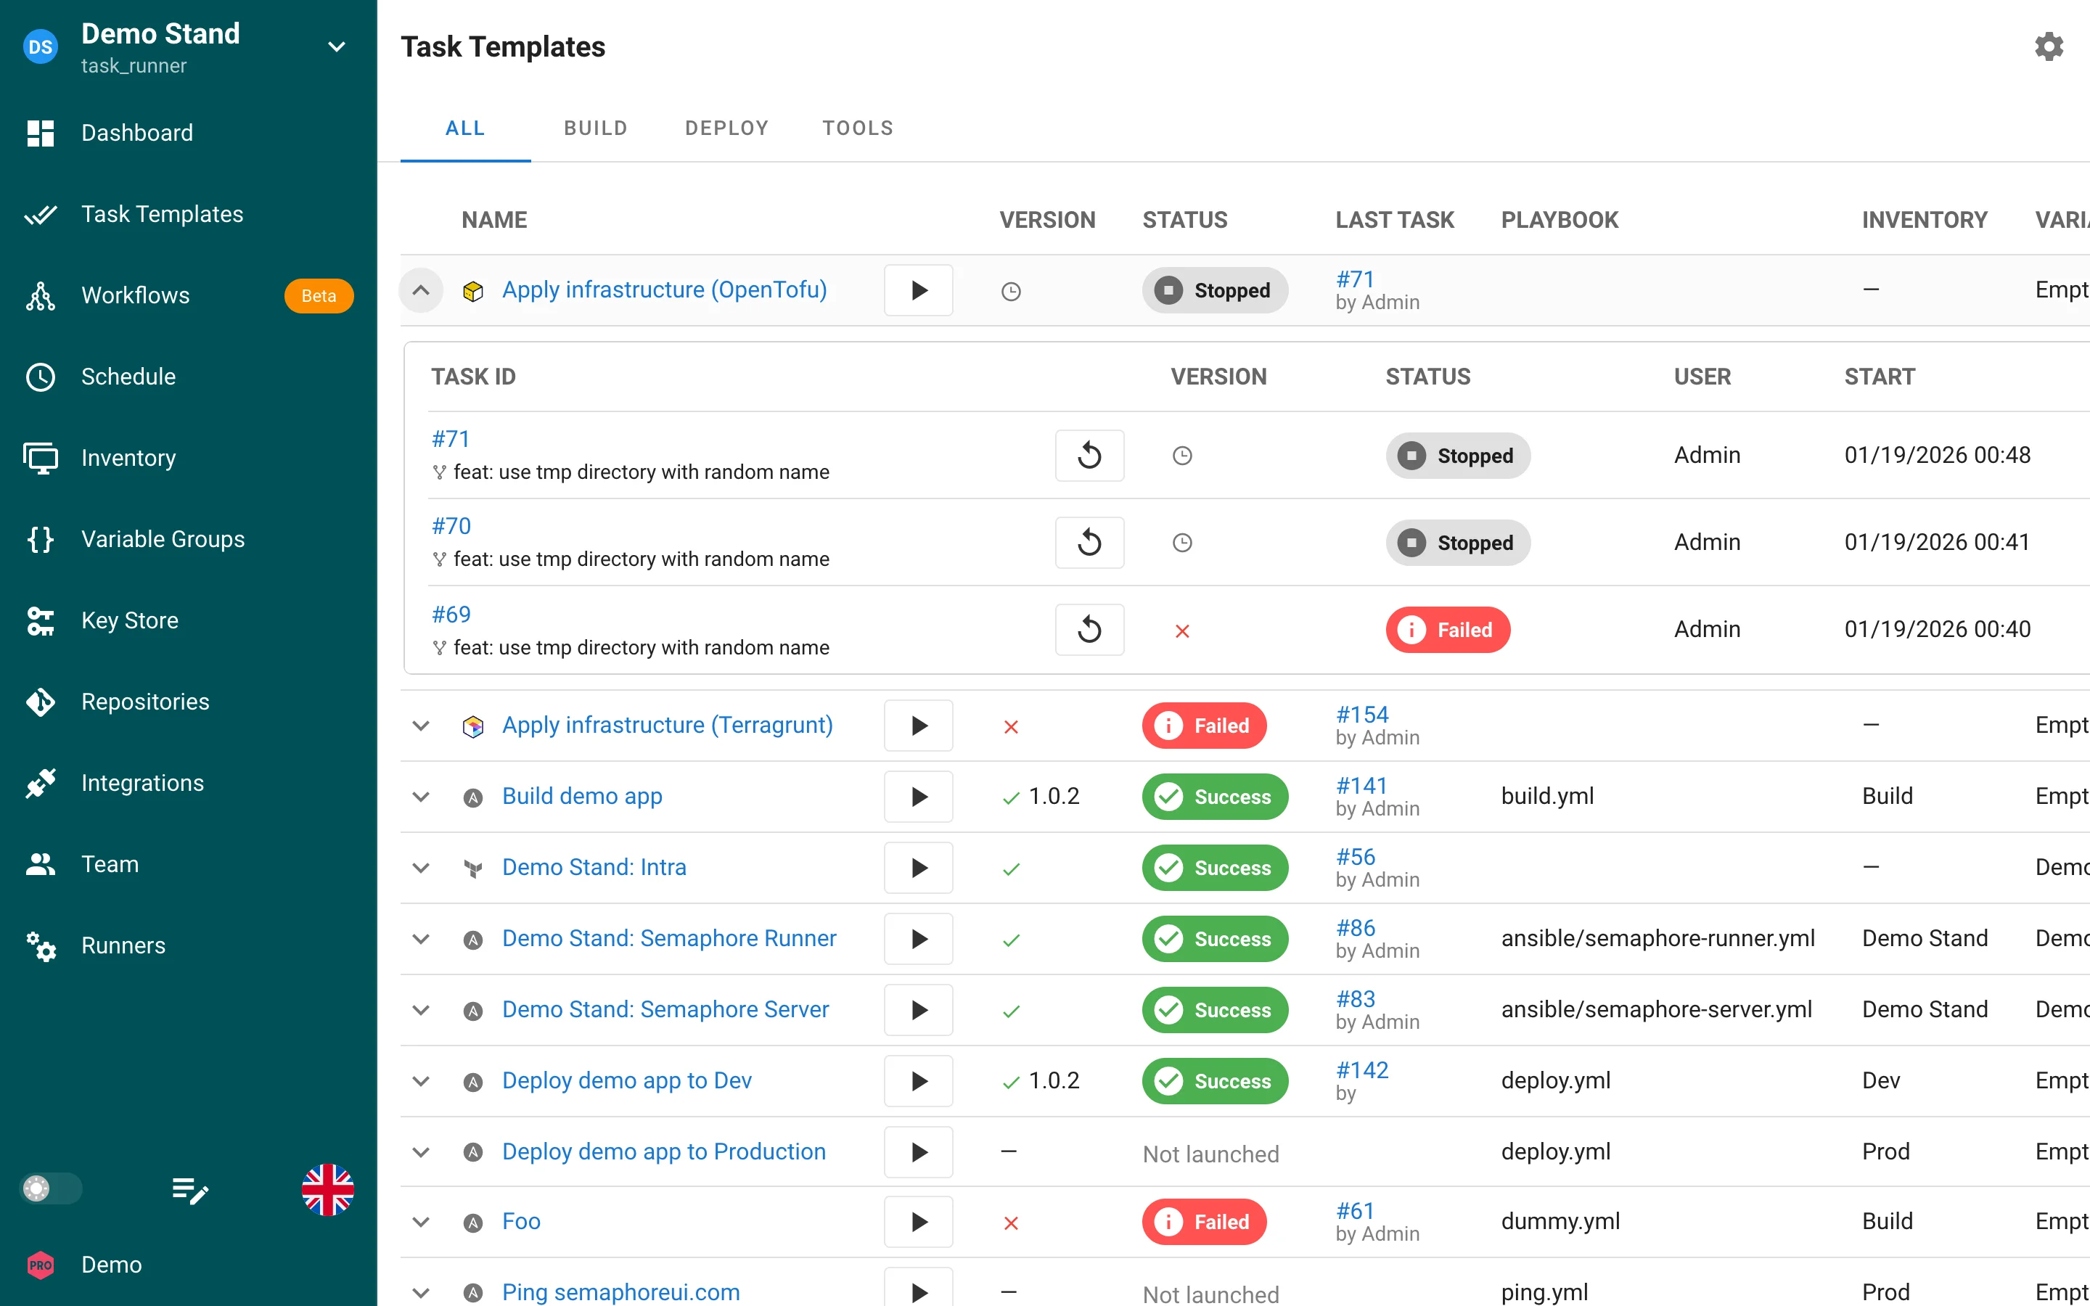Switch to the DEPLOY tab

tap(726, 128)
